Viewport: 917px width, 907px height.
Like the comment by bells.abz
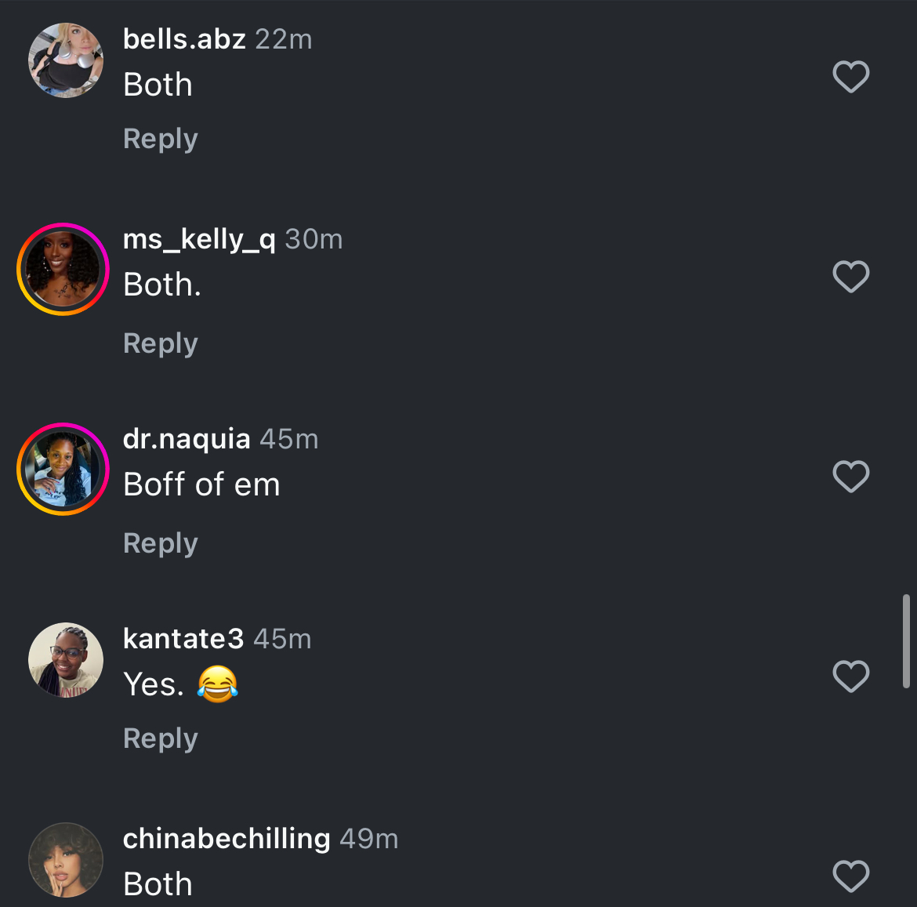point(850,77)
